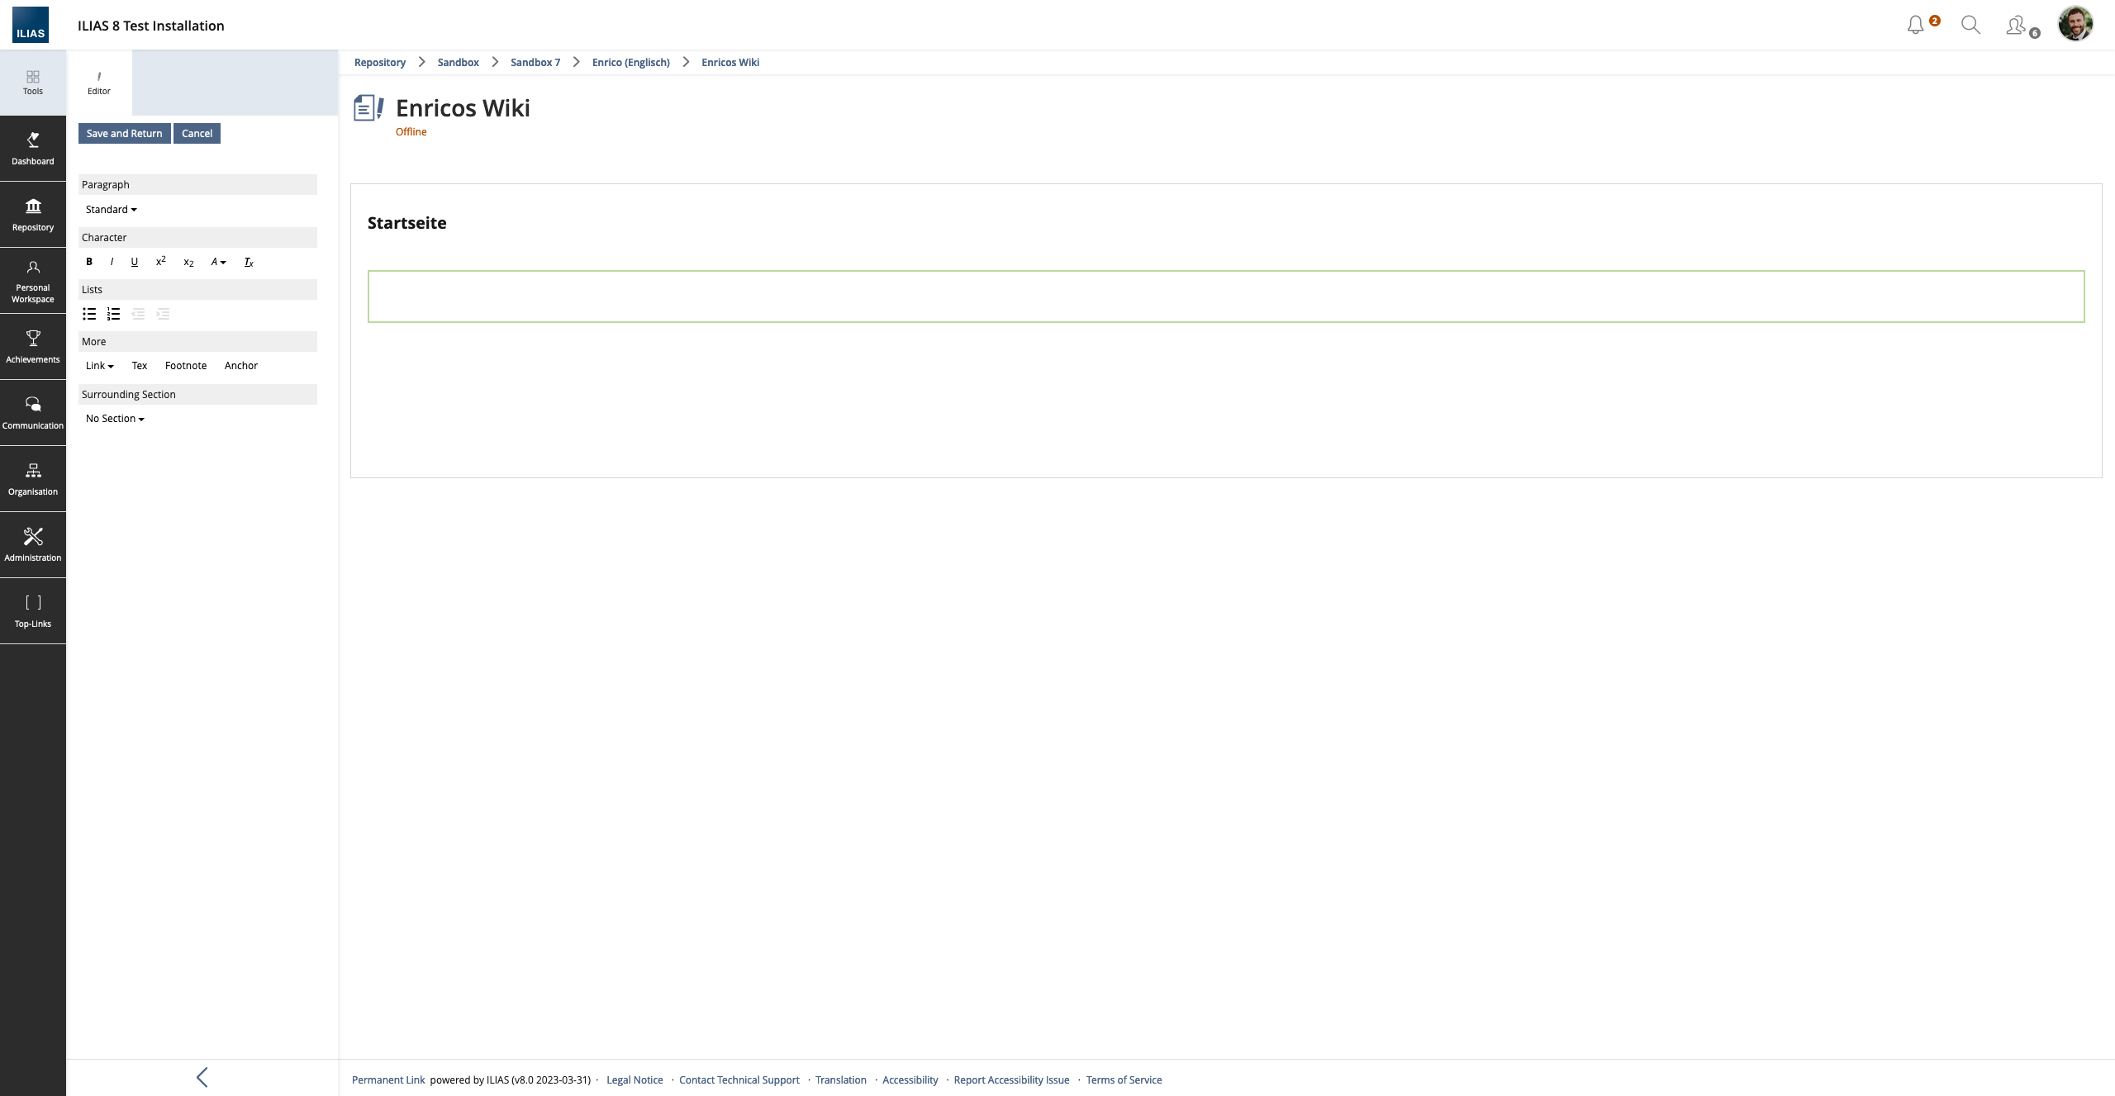Image resolution: width=2115 pixels, height=1096 pixels.
Task: Click the remove formatting icon
Action: click(249, 263)
